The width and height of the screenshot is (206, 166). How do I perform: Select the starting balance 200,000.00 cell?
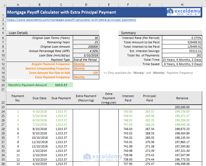point(182,107)
